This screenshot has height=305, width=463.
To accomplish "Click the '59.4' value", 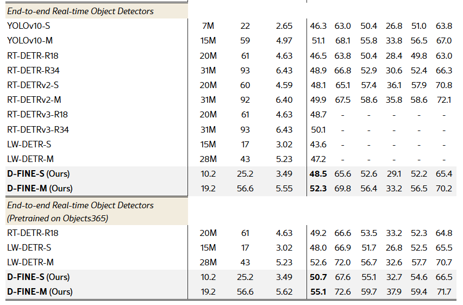I will 418,292.
